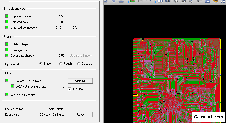Click the ODB export toolbar icon
The width and height of the screenshot is (226, 123).
coord(160,1)
